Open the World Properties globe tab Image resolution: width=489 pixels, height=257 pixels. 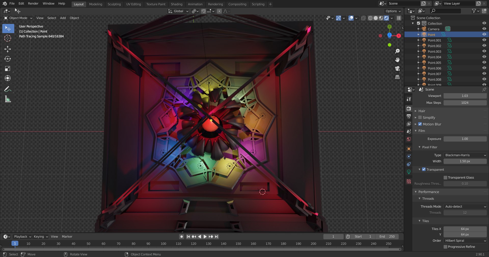(409, 139)
